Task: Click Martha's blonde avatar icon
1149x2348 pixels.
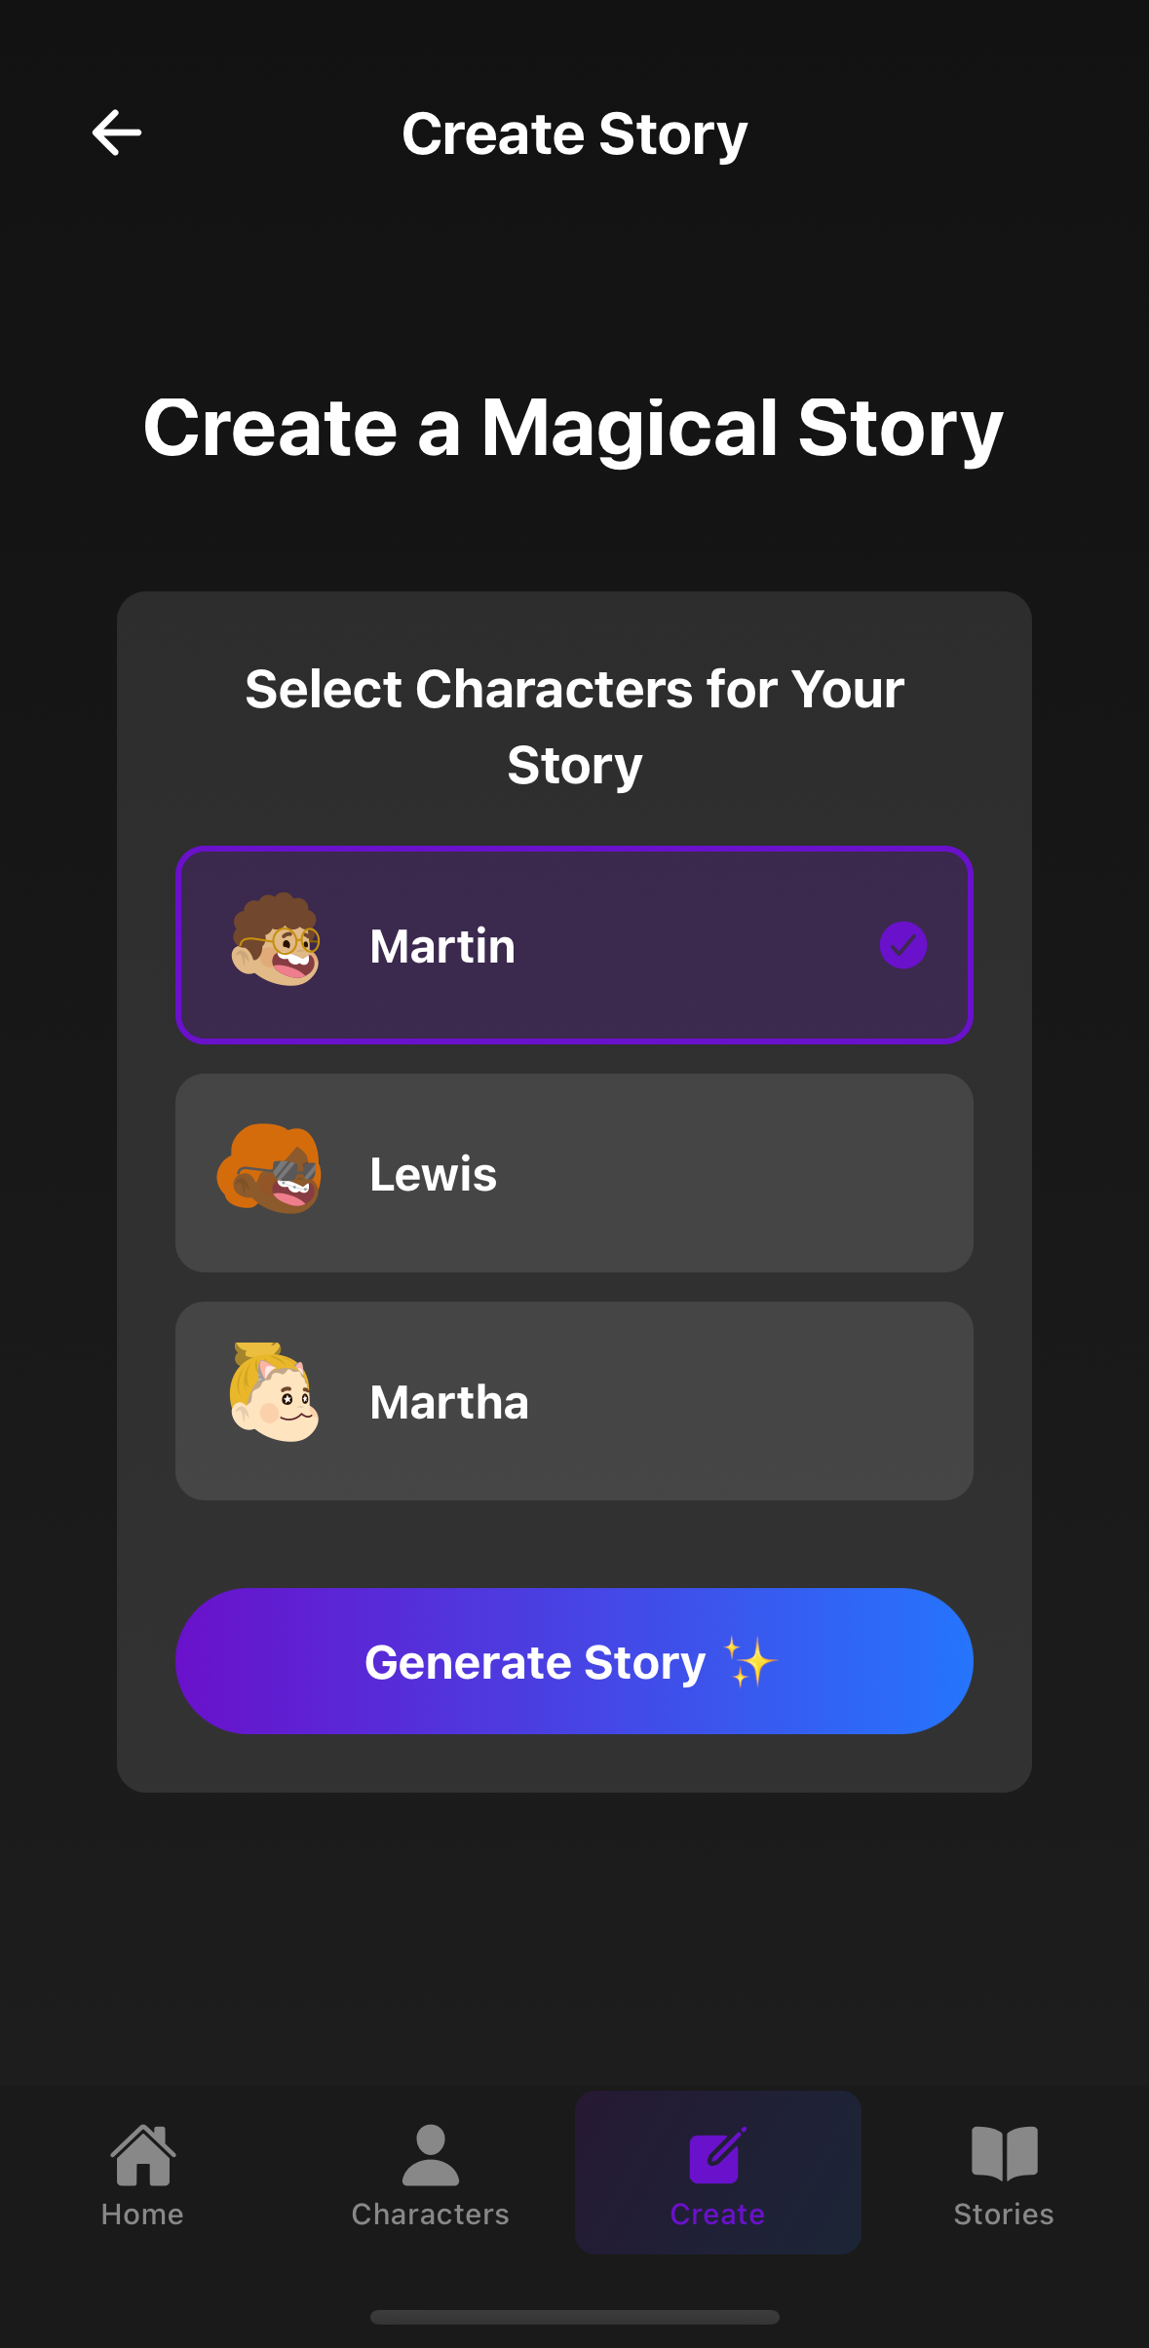Action: point(274,1393)
